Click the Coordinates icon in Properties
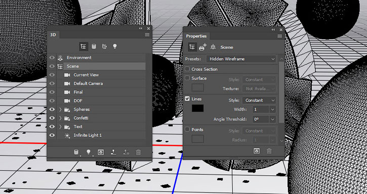Screen dimensions: 367x194 coord(213,47)
